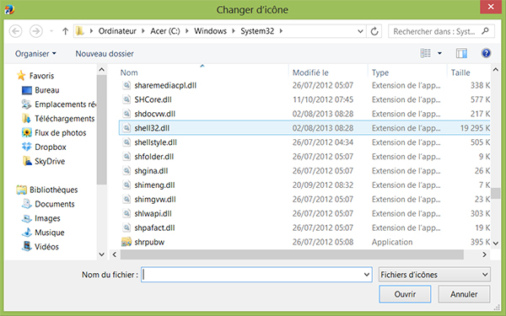Expand the arrow after System32 breadcrumb

(281, 31)
